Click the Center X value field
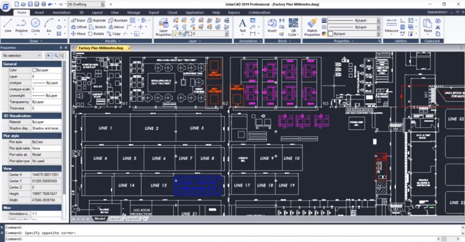The width and height of the screenshot is (465, 242). coord(46,175)
